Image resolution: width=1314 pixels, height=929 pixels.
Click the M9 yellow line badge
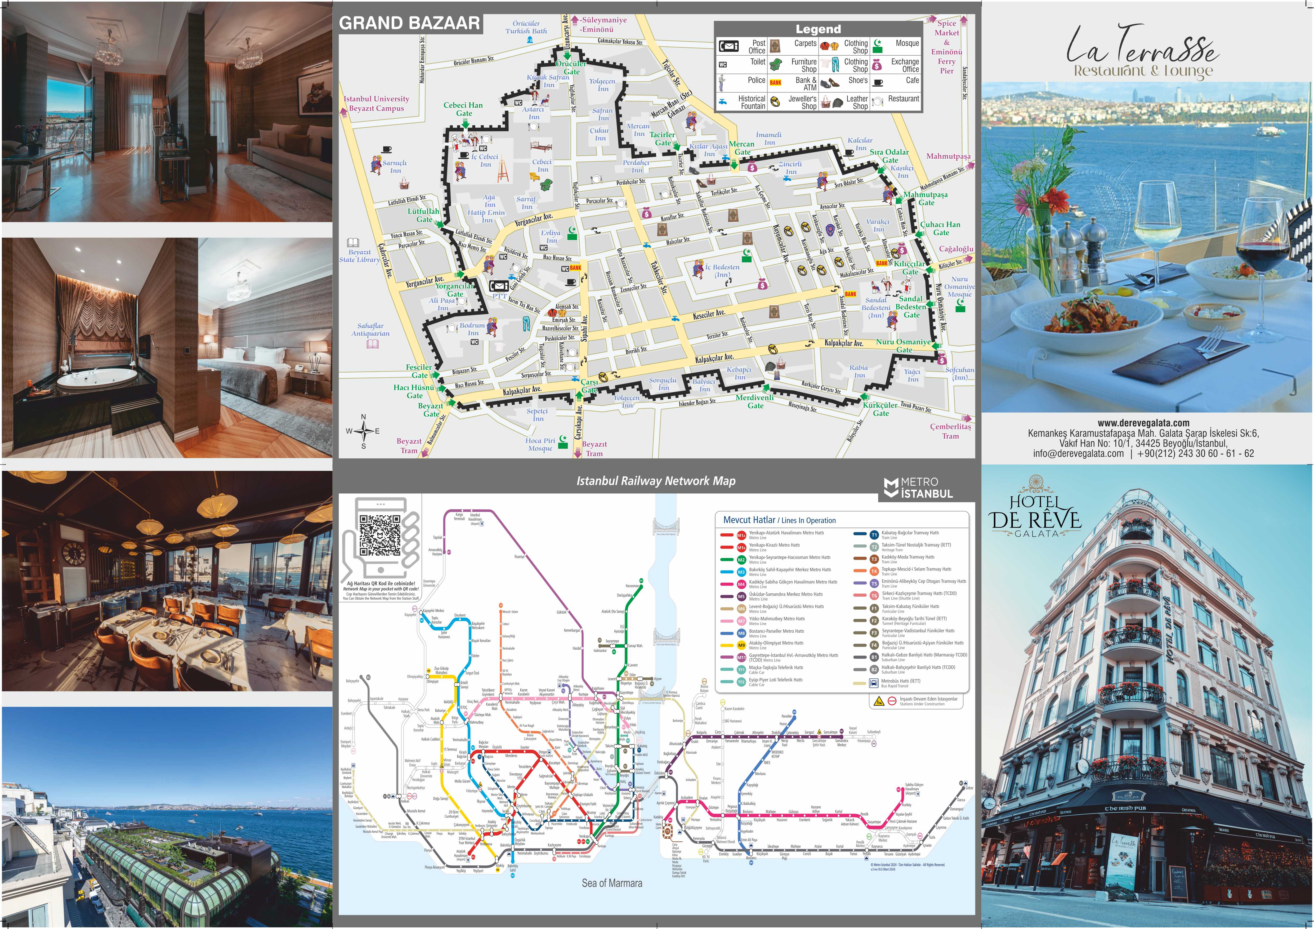click(x=741, y=646)
